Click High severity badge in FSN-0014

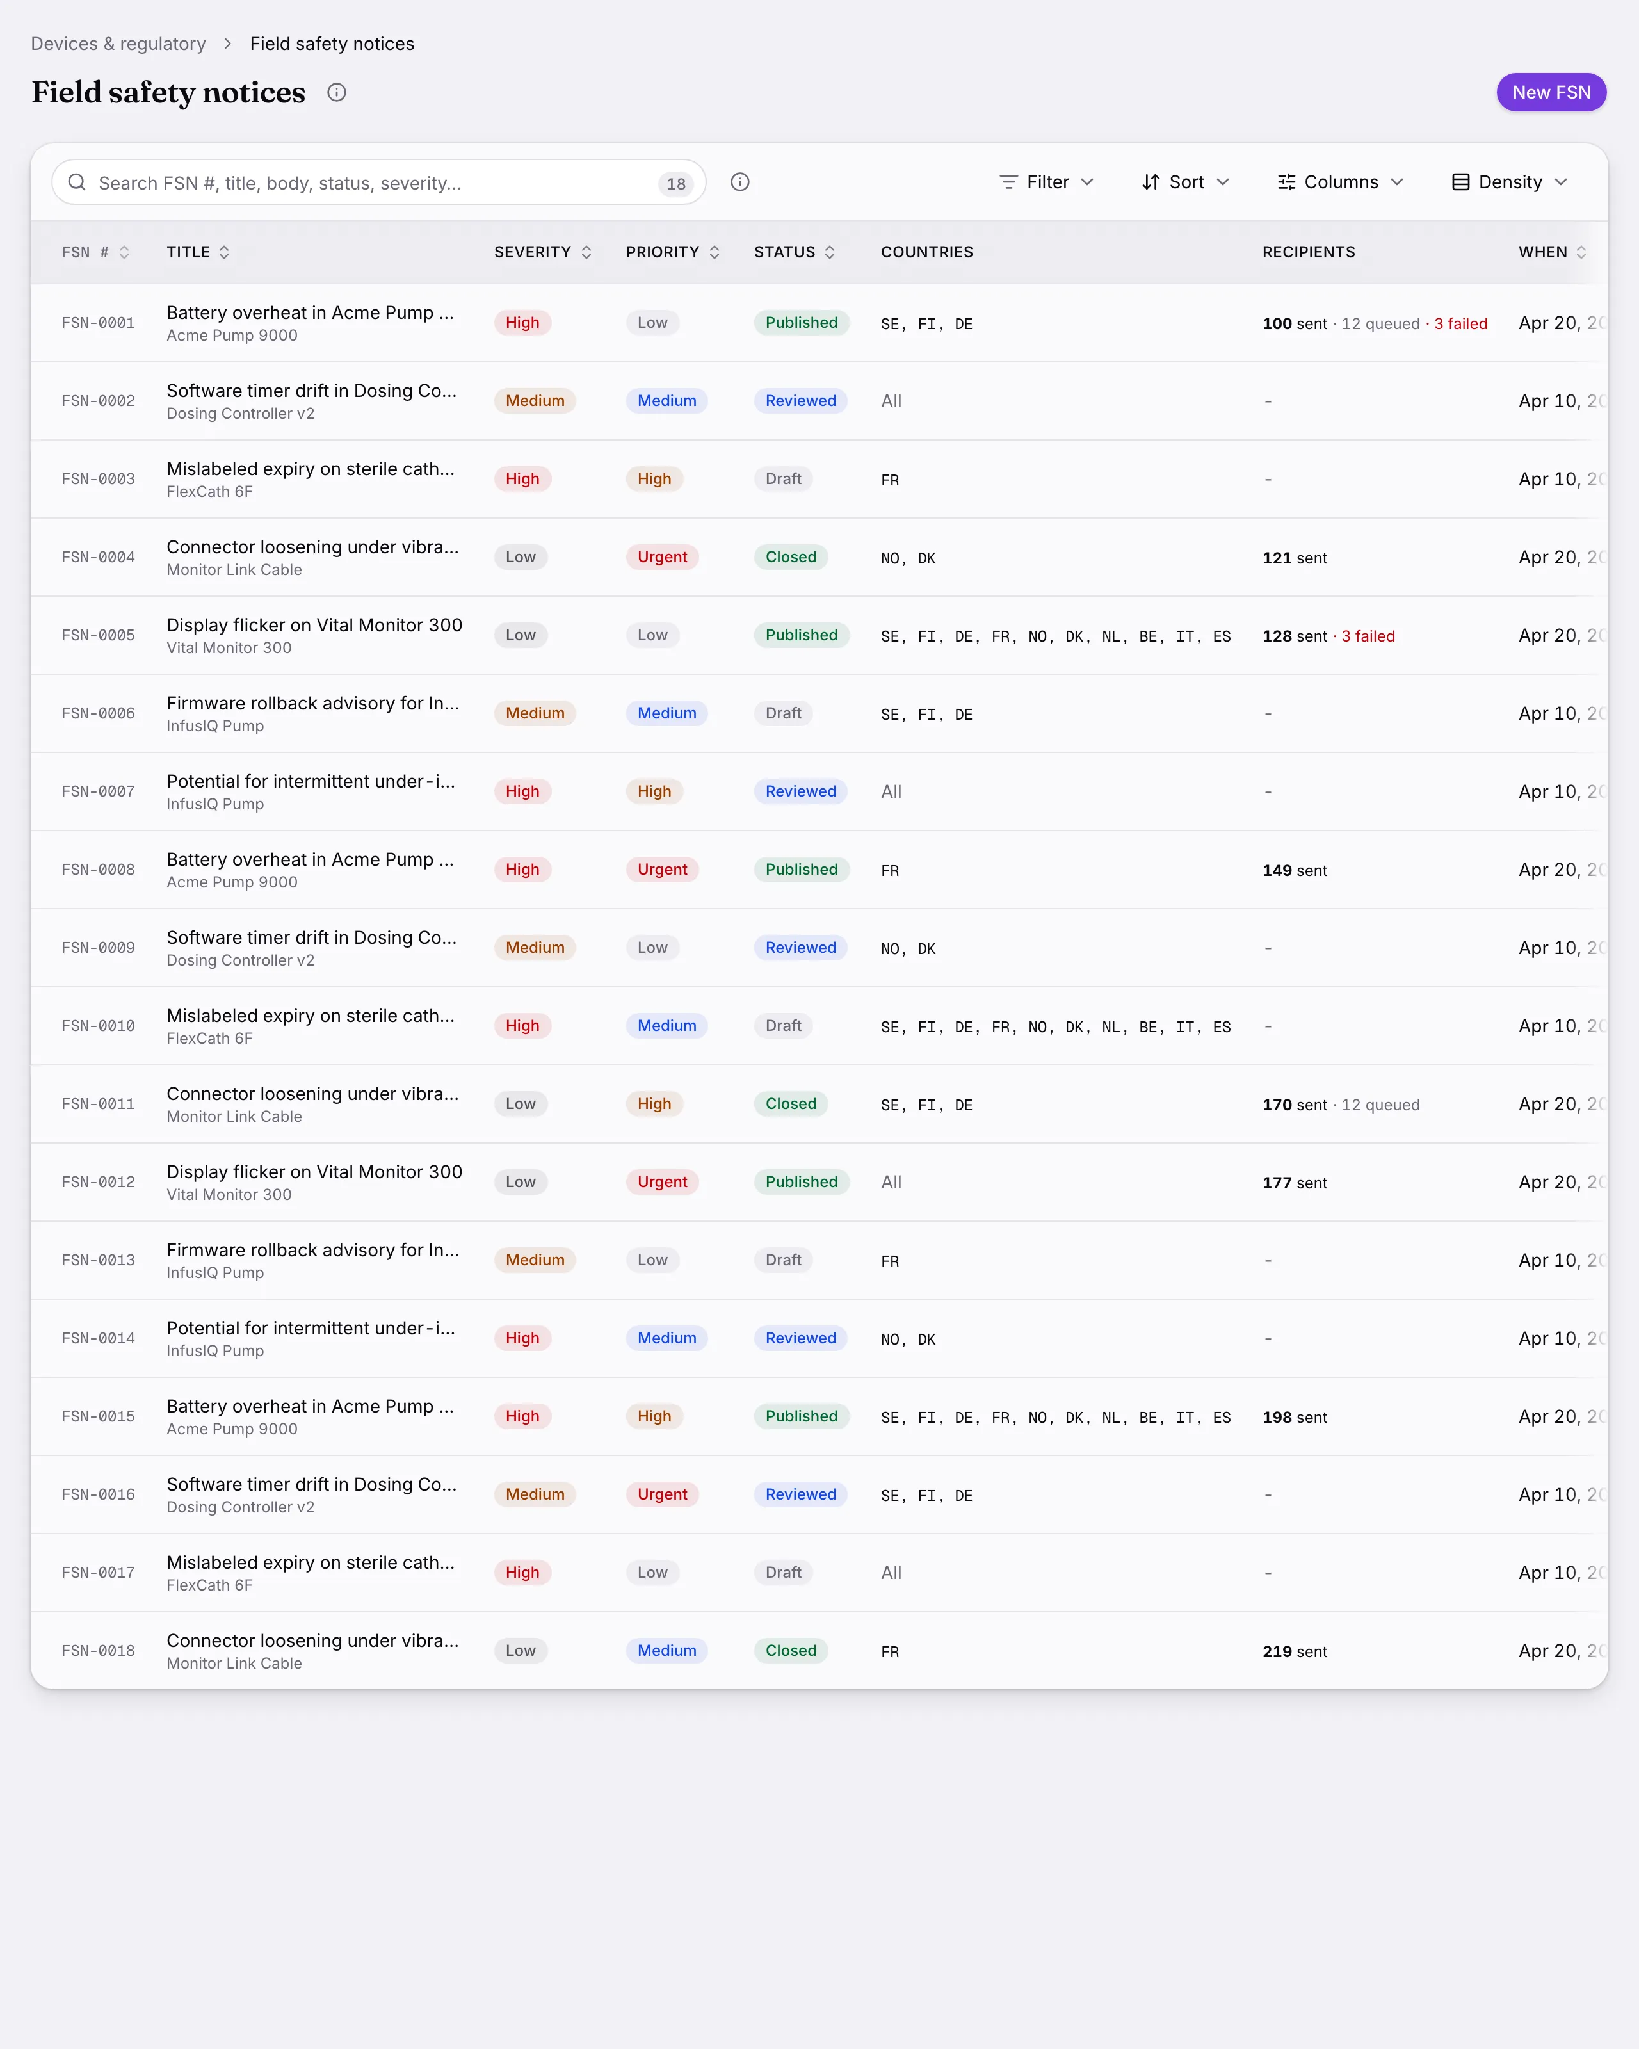click(522, 1338)
